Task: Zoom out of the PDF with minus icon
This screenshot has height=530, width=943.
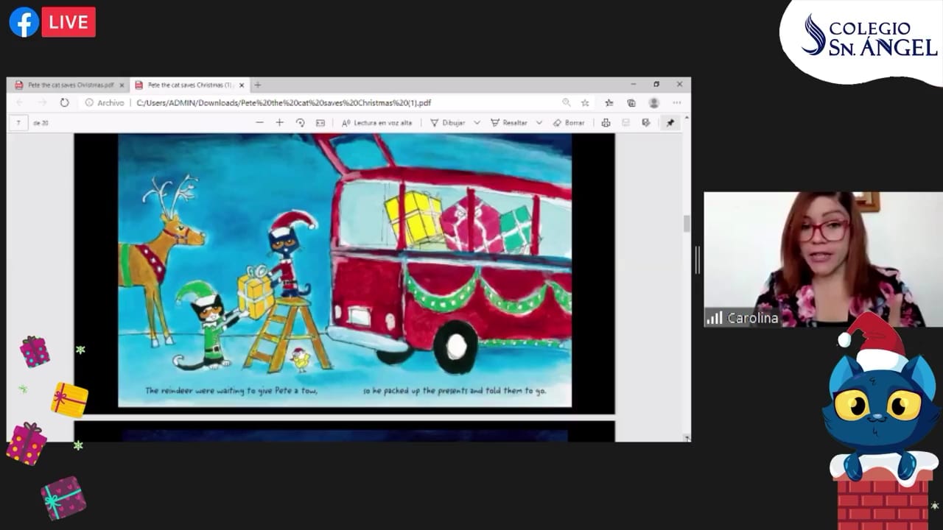Action: point(259,123)
